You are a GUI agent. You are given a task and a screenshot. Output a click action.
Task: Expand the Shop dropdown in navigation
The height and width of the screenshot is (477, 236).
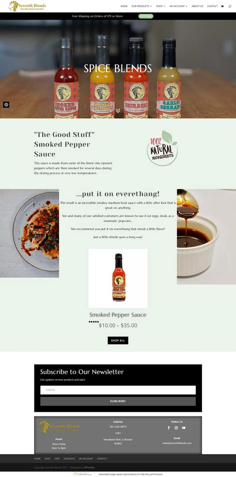tap(161, 6)
